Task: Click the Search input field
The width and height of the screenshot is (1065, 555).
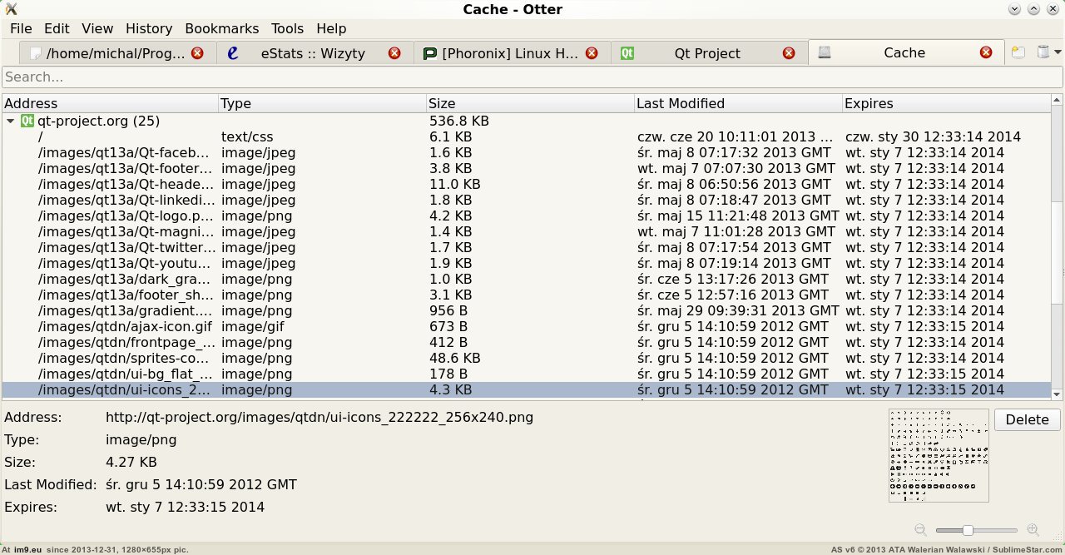Action: click(532, 77)
